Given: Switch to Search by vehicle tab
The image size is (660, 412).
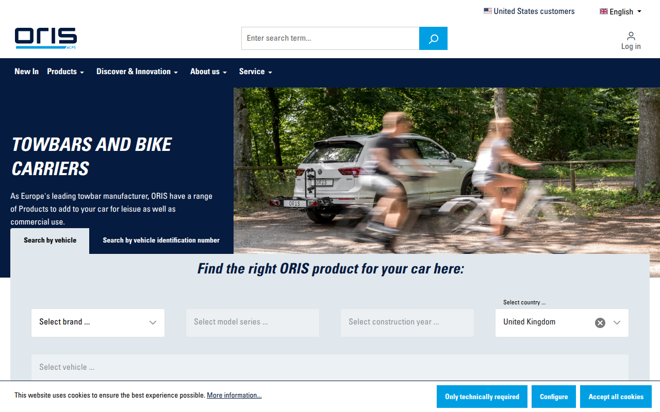Looking at the screenshot, I should pos(50,241).
